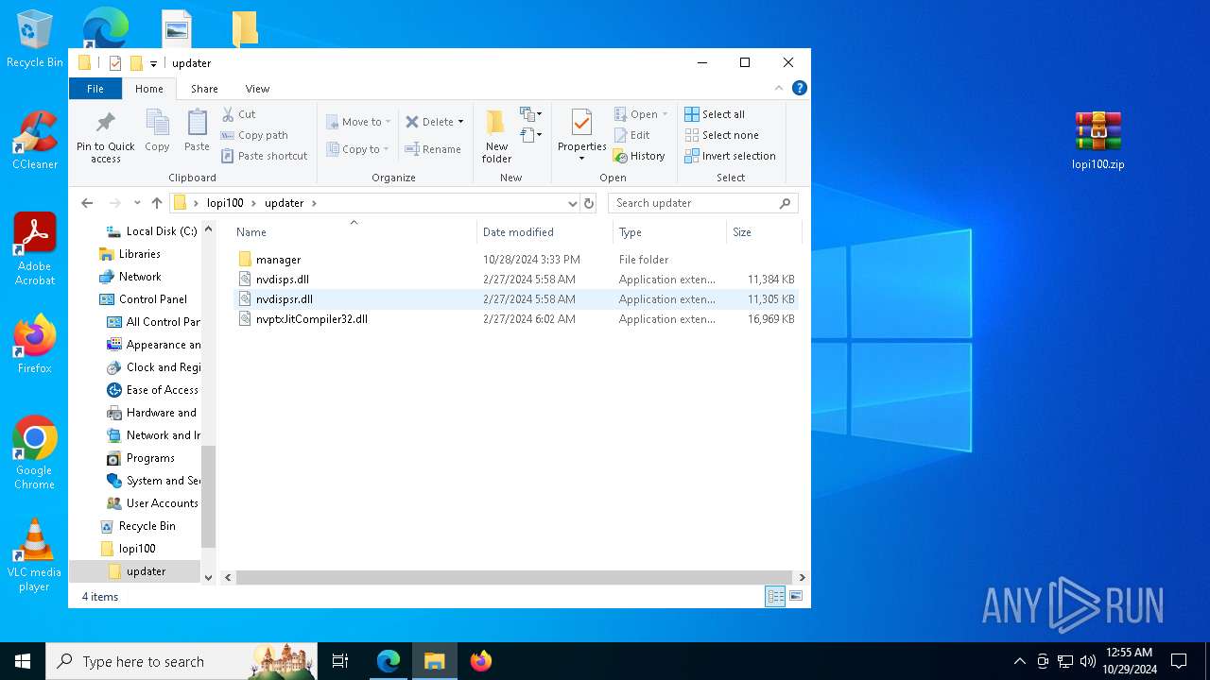
Task: Select Libraries in navigation pane
Action: coord(130,254)
